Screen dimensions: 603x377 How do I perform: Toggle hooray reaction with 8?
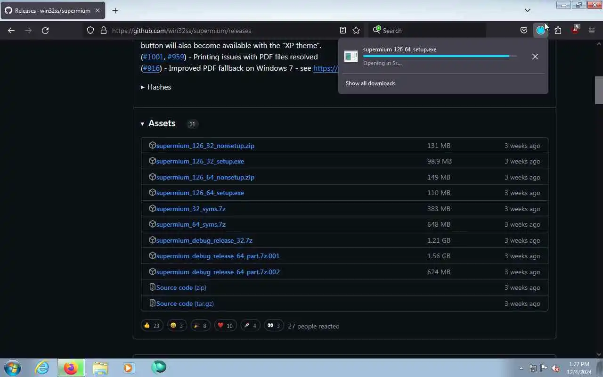coord(200,326)
